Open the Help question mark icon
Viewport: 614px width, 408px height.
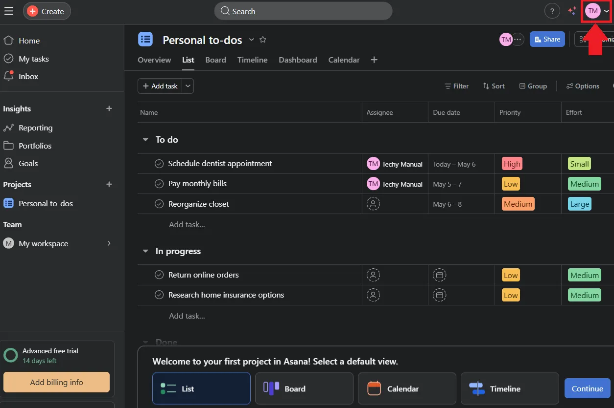pos(552,11)
